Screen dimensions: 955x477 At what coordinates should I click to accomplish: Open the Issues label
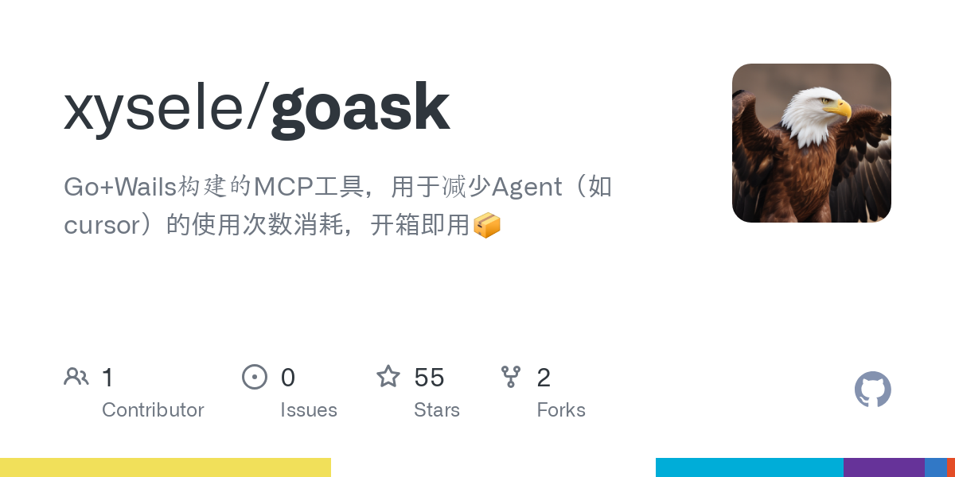(x=309, y=410)
